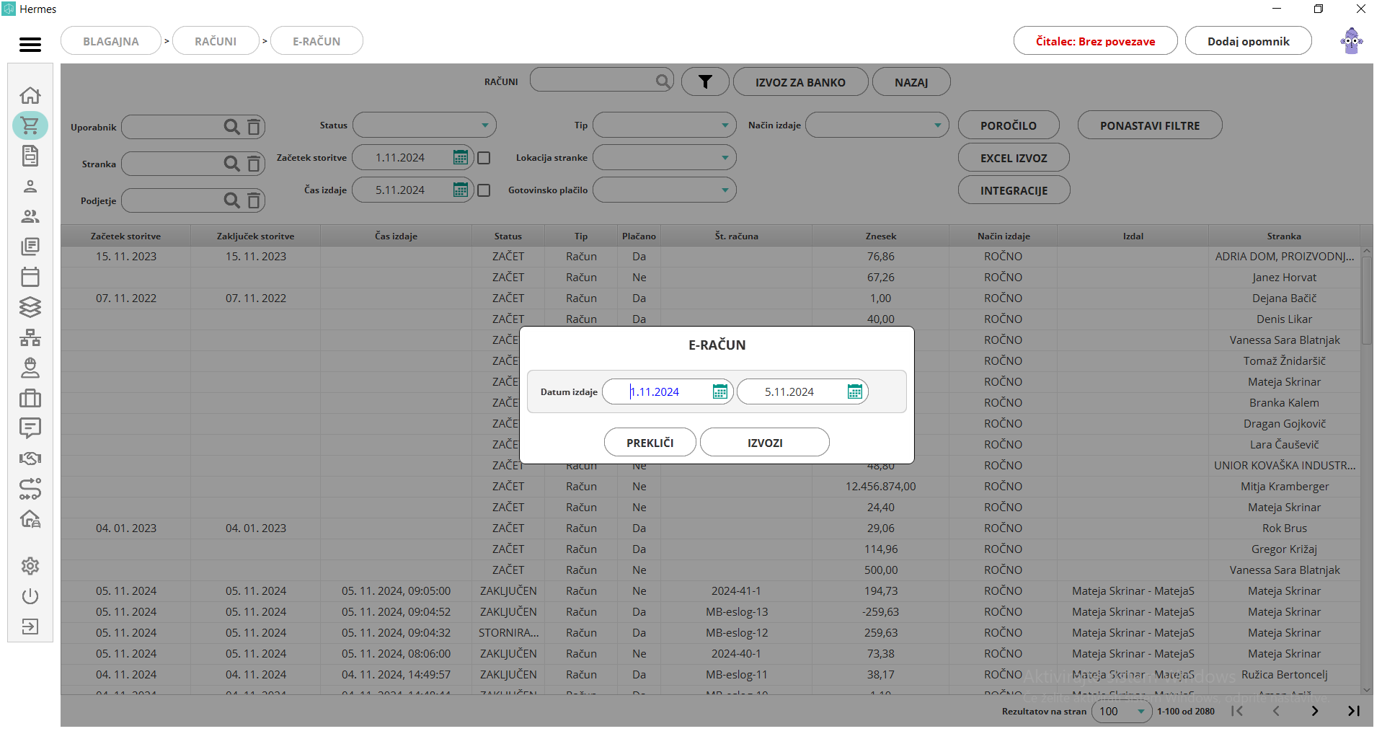Open calendar picker for dialog start date

719,391
